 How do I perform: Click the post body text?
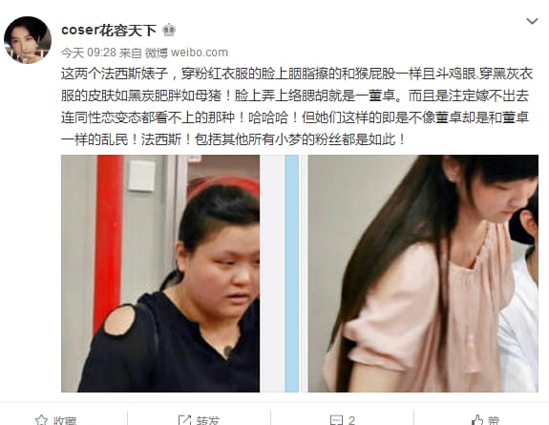(x=297, y=107)
